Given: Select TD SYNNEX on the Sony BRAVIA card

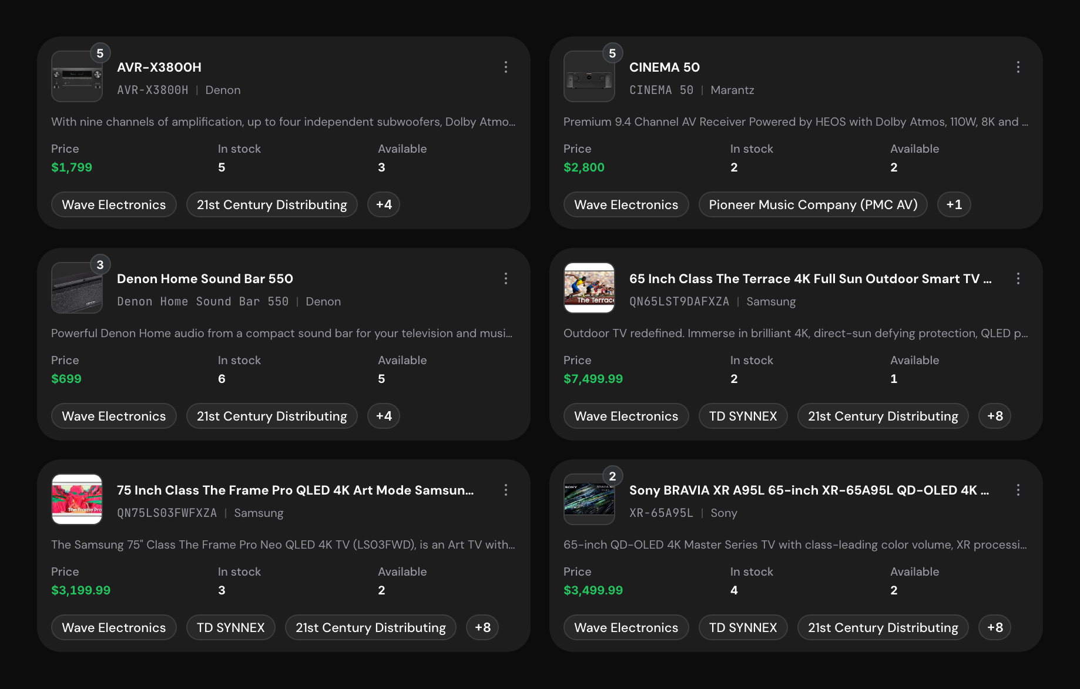Looking at the screenshot, I should tap(743, 627).
